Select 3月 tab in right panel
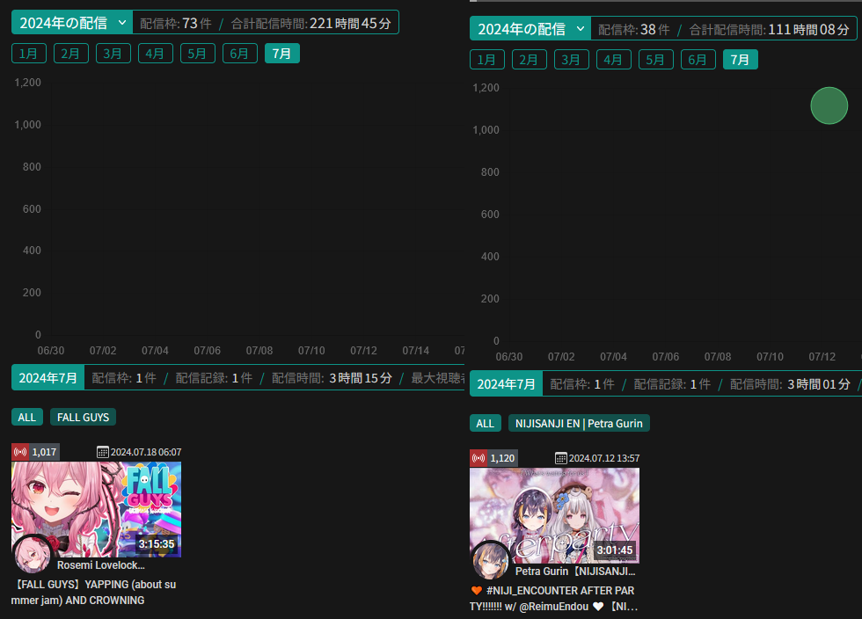The image size is (862, 619). pos(571,60)
